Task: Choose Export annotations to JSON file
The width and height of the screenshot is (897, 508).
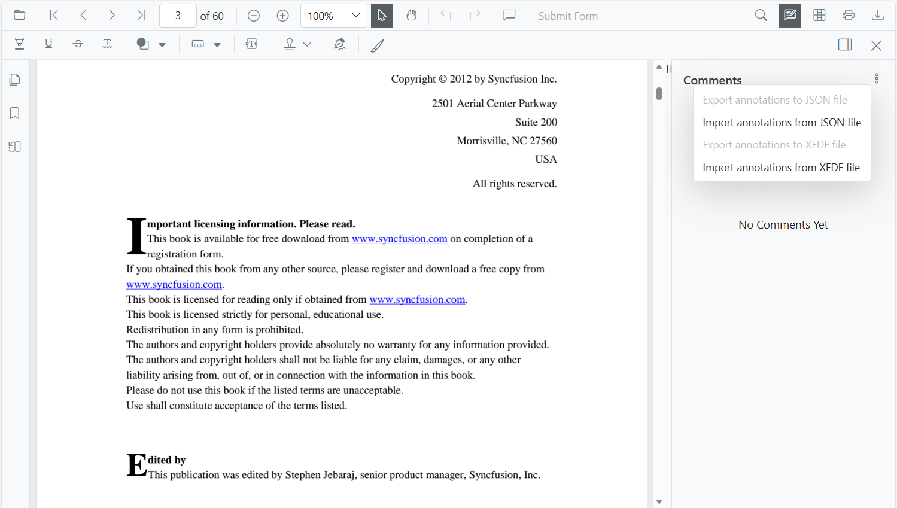Action: [x=782, y=100]
